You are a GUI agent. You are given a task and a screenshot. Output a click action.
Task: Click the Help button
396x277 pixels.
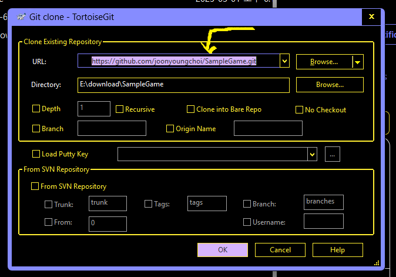tap(338, 250)
